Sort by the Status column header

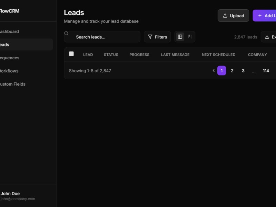(x=111, y=55)
